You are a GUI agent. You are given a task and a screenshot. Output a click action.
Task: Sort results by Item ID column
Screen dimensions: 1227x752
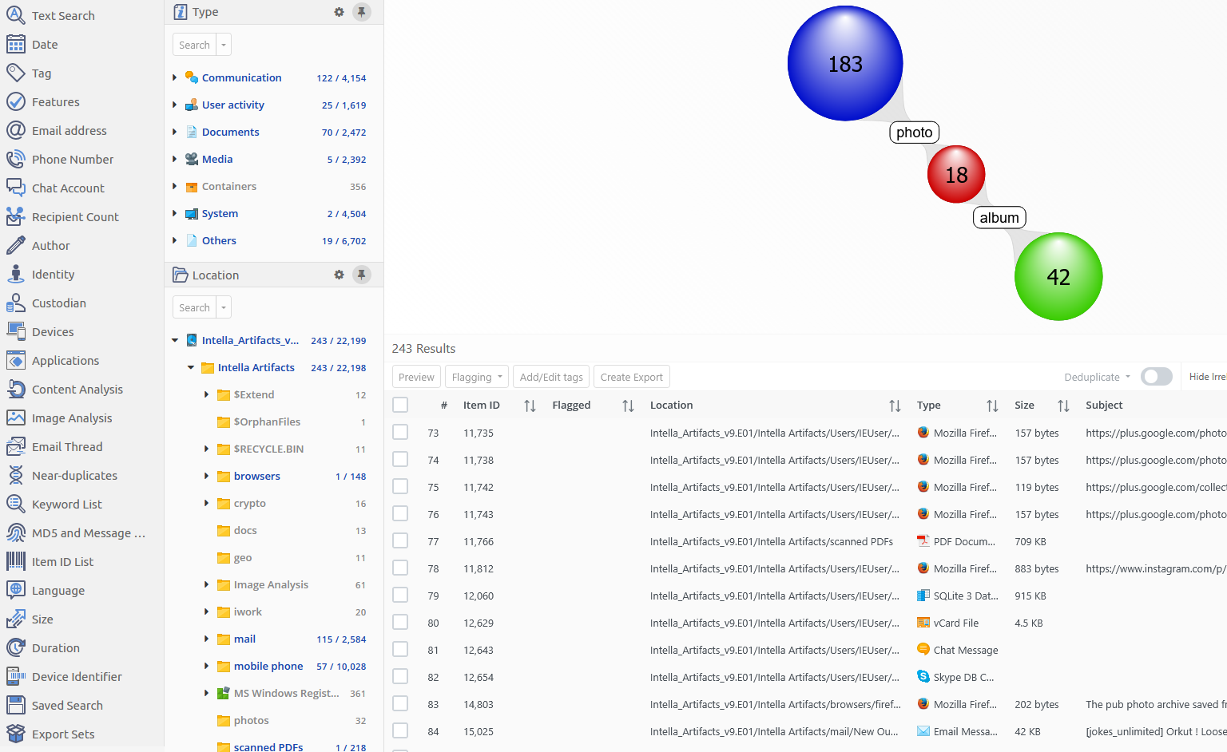point(530,406)
